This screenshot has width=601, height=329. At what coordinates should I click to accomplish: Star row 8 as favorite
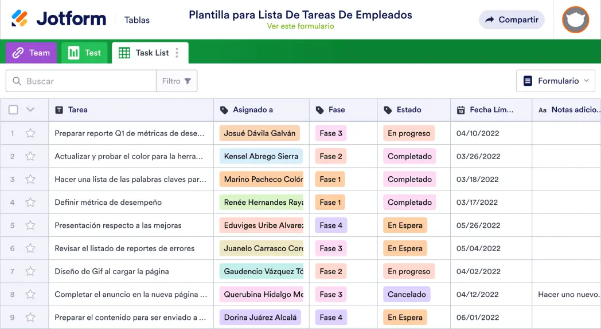30,295
